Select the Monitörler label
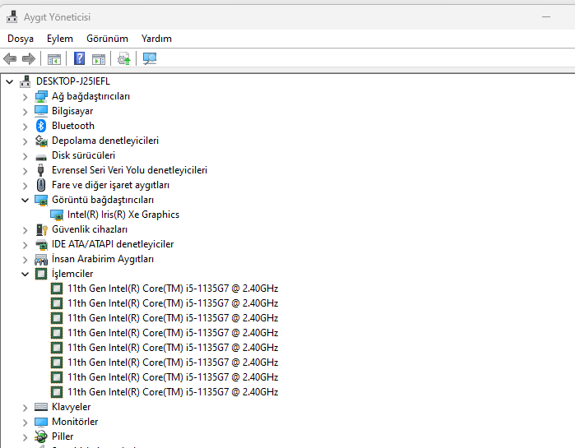Screen dimensions: 575x448 (x=75, y=422)
